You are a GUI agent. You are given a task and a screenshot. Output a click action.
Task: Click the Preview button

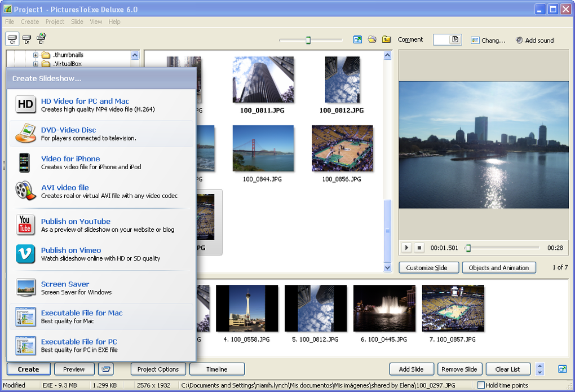[x=74, y=369]
